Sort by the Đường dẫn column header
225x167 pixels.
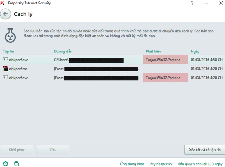pyautogui.click(x=63, y=51)
